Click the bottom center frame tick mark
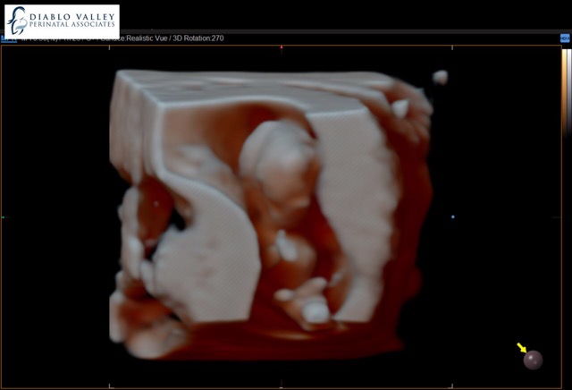 click(x=282, y=386)
